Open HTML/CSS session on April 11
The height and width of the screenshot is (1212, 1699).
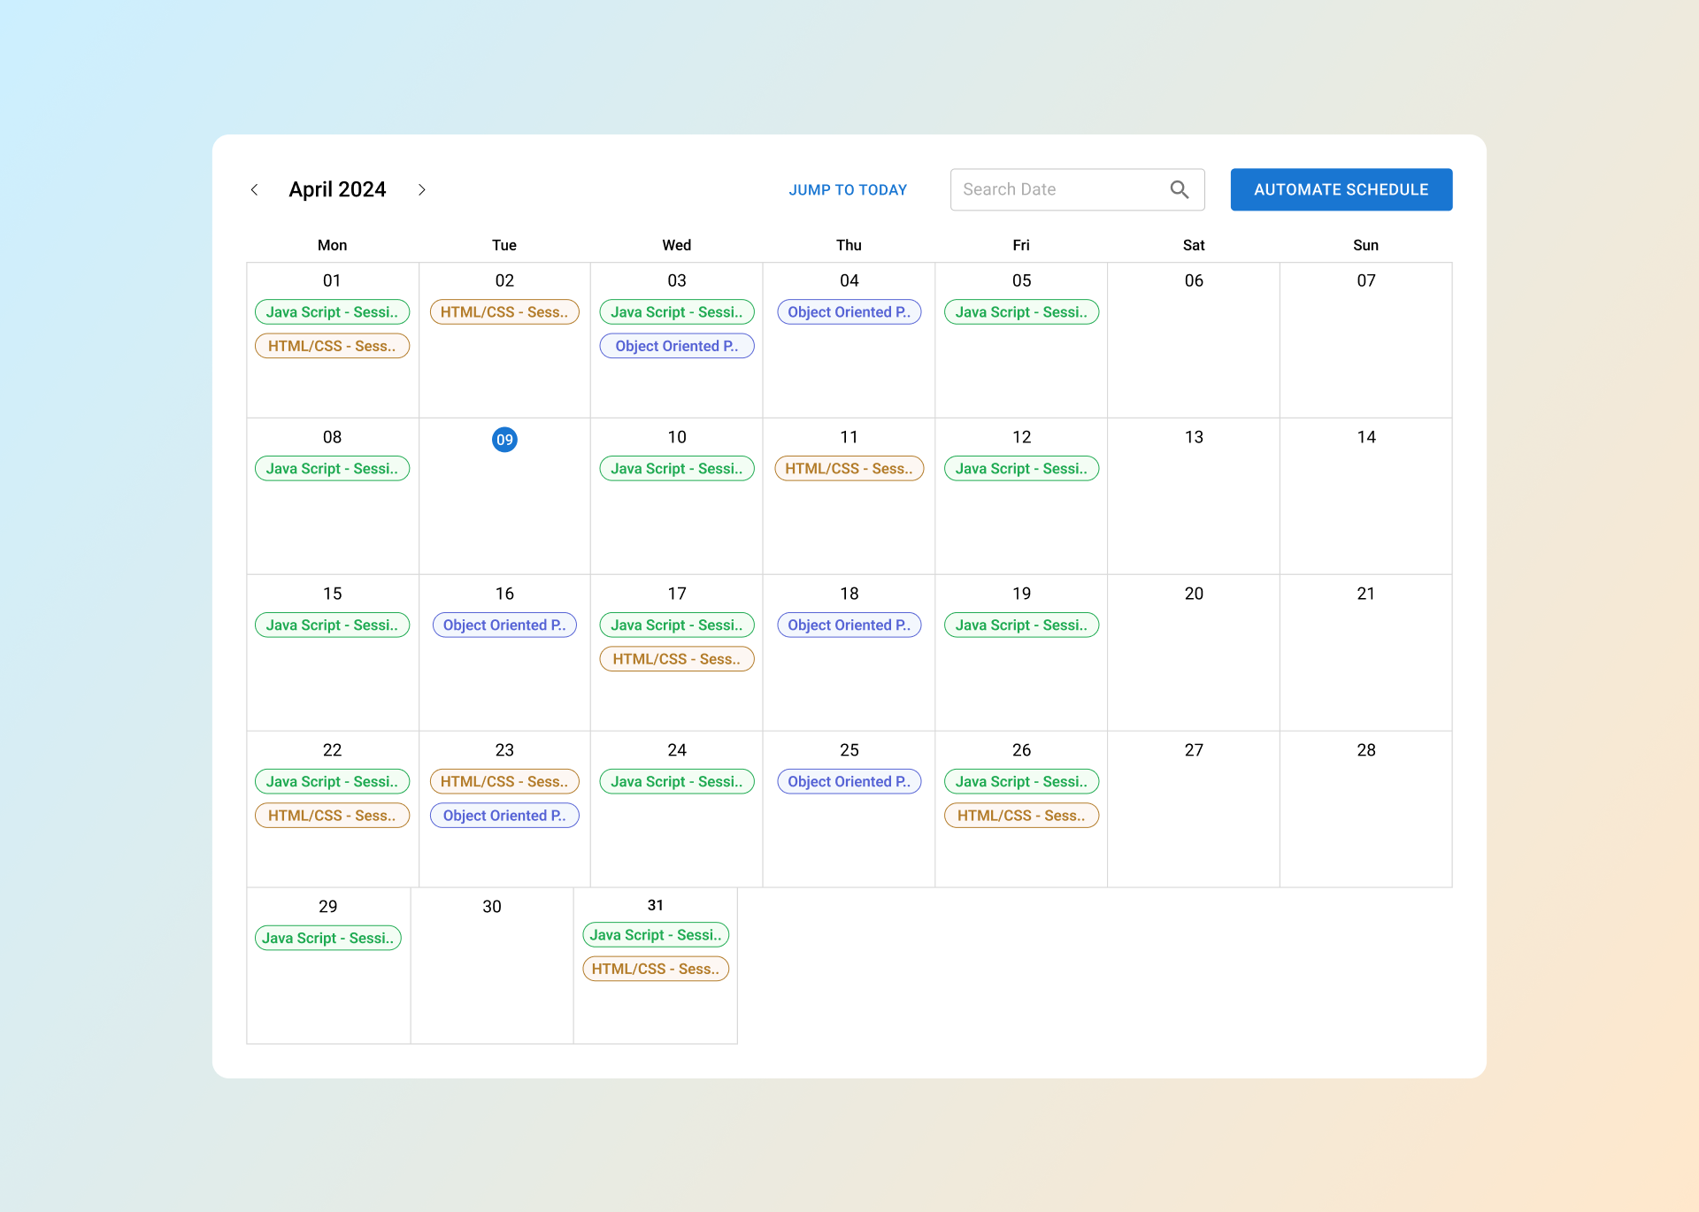click(849, 469)
